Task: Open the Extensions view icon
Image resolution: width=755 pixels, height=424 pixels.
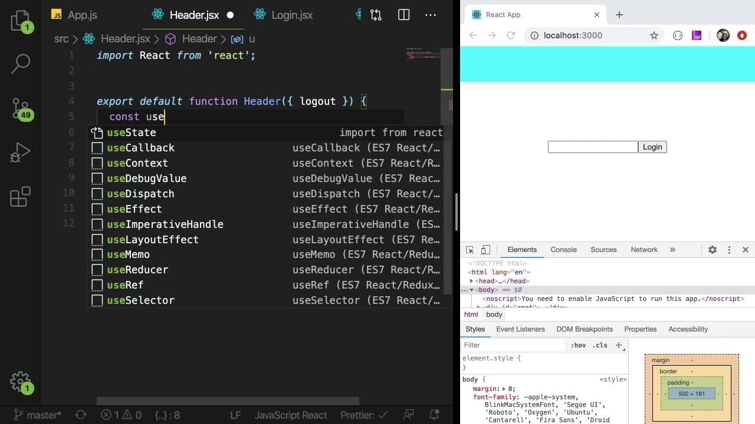Action: coord(21,197)
